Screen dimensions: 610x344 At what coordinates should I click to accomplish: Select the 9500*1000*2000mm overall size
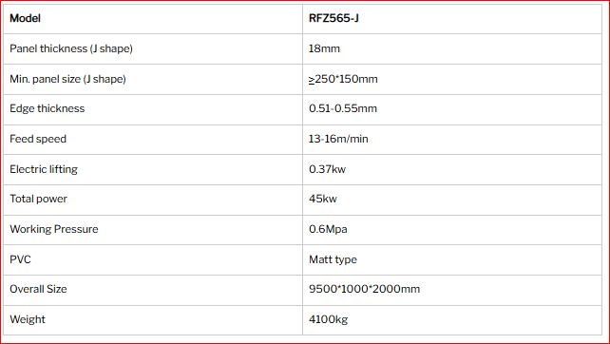pyautogui.click(x=364, y=289)
